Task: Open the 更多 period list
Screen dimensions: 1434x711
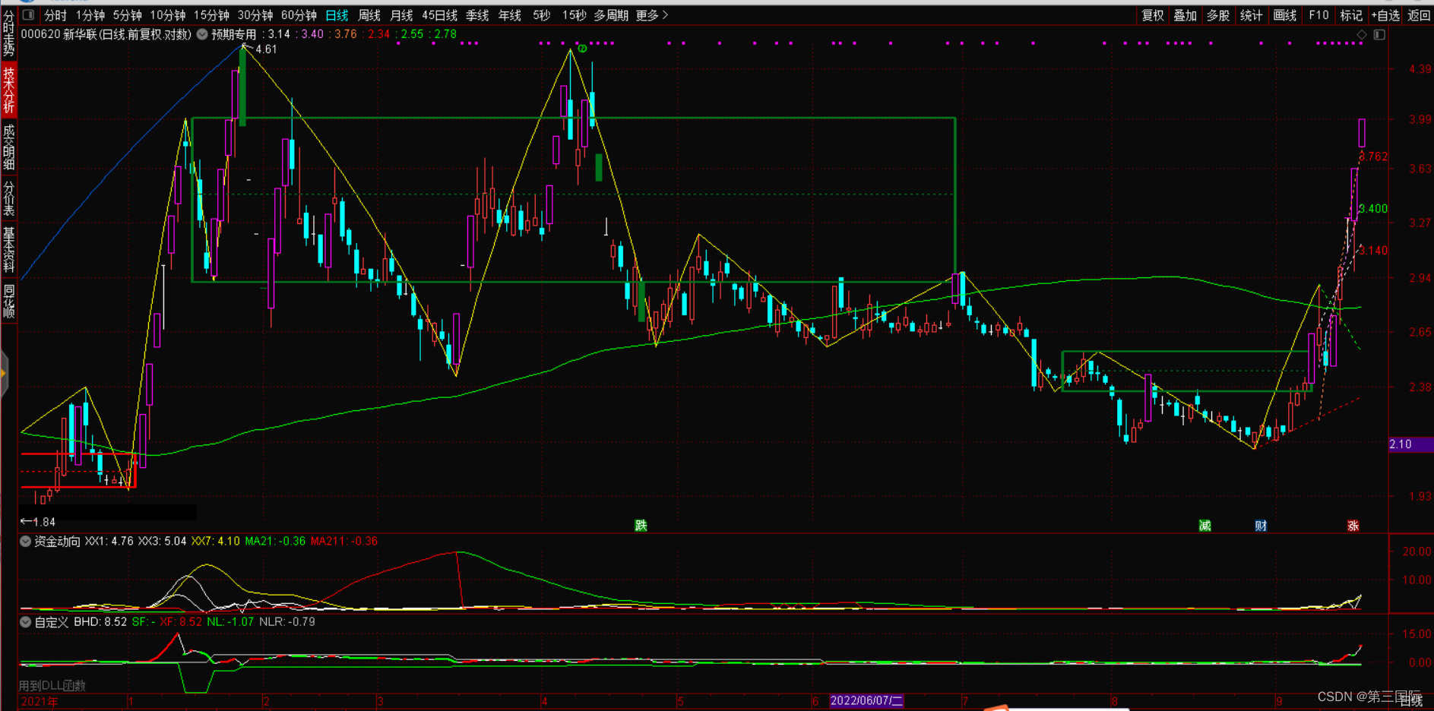Action: pyautogui.click(x=651, y=14)
